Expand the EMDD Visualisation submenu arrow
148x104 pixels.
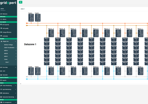[16, 48]
